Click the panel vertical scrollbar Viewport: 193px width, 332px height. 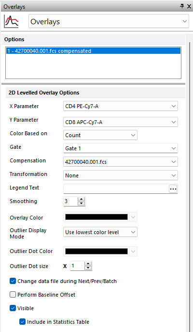click(x=189, y=186)
